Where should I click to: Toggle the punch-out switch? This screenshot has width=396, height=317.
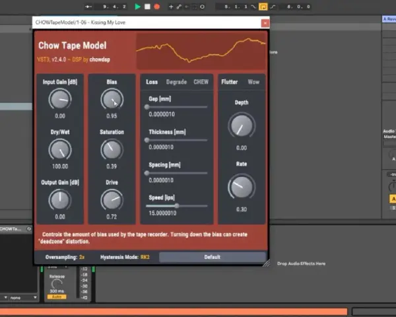point(273,7)
